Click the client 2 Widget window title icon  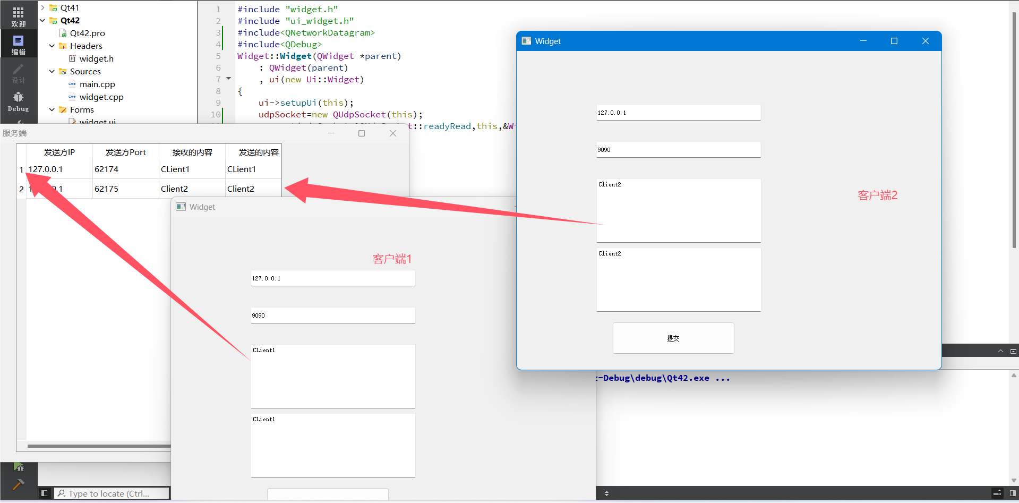tap(526, 41)
